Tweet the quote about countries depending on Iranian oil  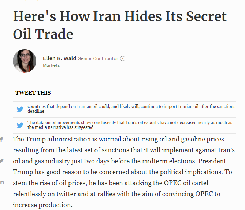tap(131, 109)
